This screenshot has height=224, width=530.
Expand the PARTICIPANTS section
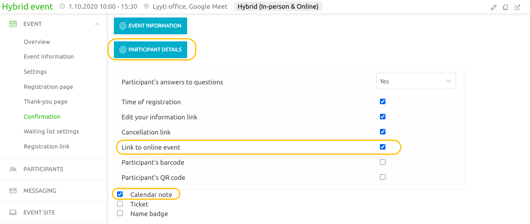pyautogui.click(x=53, y=169)
